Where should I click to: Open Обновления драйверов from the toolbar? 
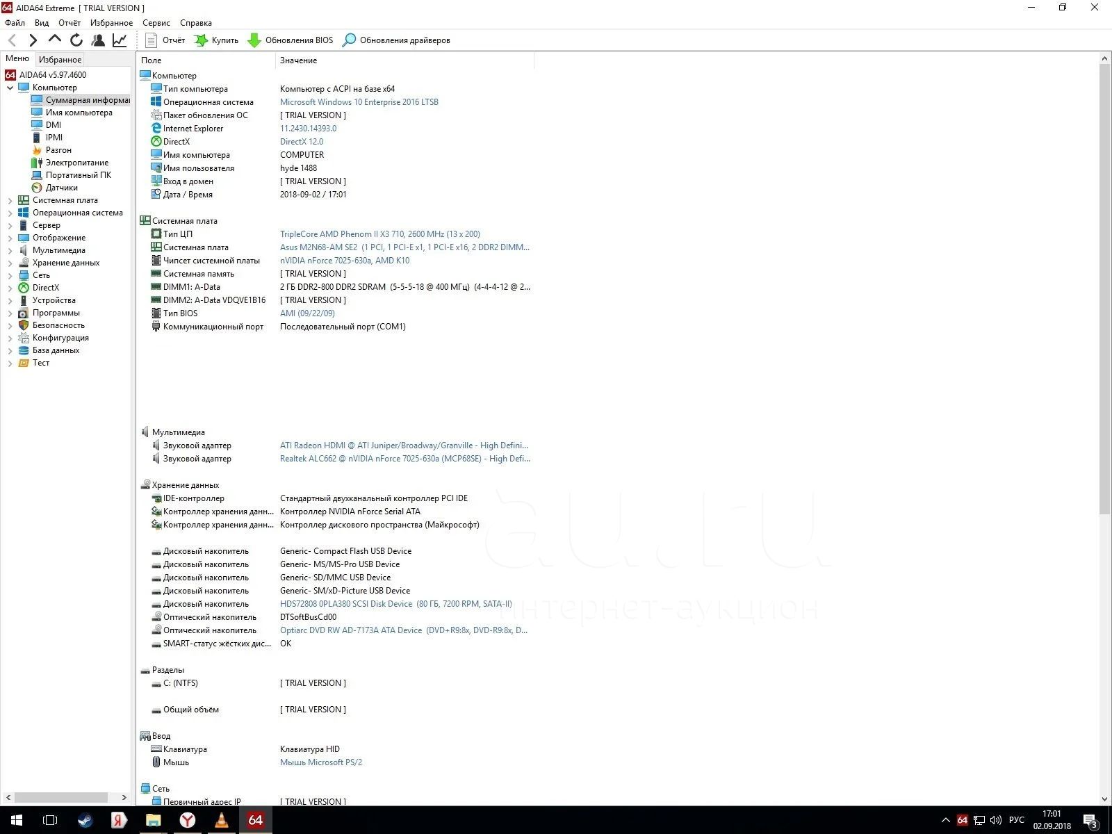(x=396, y=40)
